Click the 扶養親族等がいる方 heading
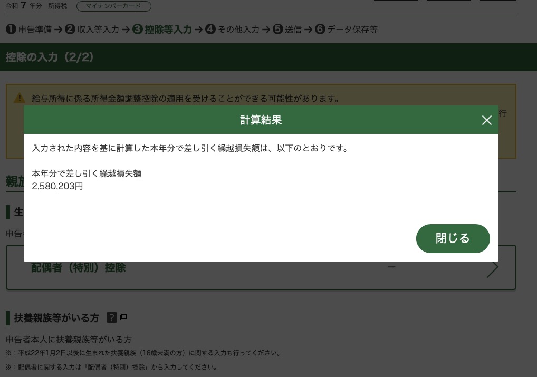Screen dimensions: 537x377 click(56, 318)
